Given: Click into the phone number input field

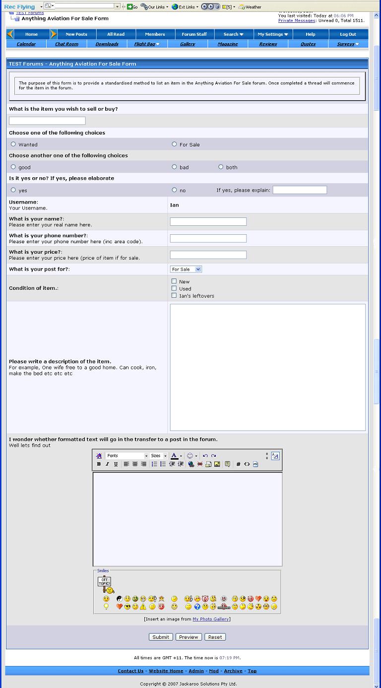Looking at the screenshot, I should click(208, 238).
